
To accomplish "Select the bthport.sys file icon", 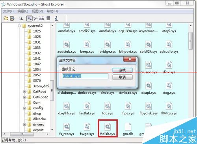I will pos(128,44).
